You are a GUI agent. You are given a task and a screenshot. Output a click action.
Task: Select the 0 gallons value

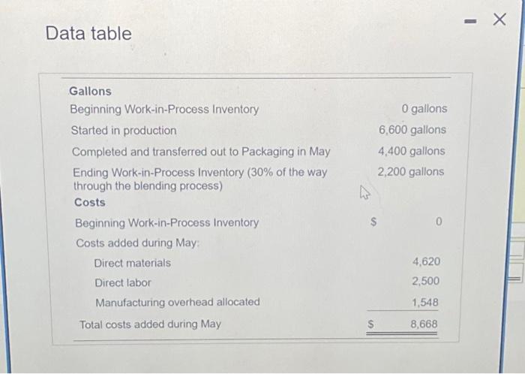point(424,109)
